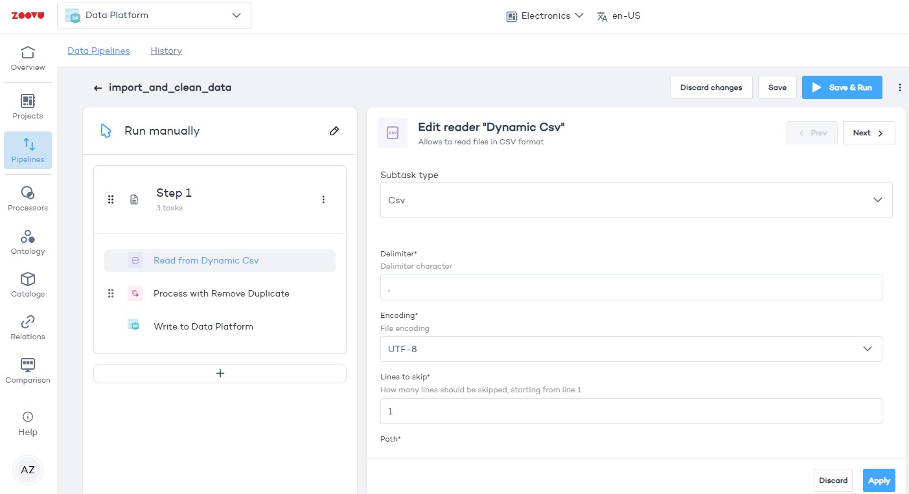
Task: Open the Electronics project dropdown
Action: pos(545,16)
